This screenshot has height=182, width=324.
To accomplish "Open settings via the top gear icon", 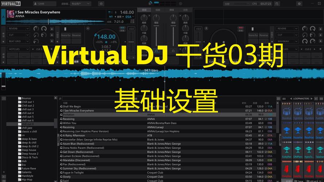I will pos(299,4).
